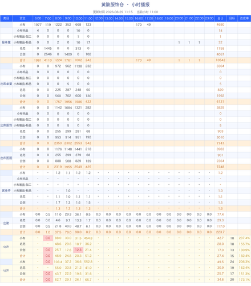Select the cell with 702
Viewport: 251px width, 286px height.
coord(68,96)
